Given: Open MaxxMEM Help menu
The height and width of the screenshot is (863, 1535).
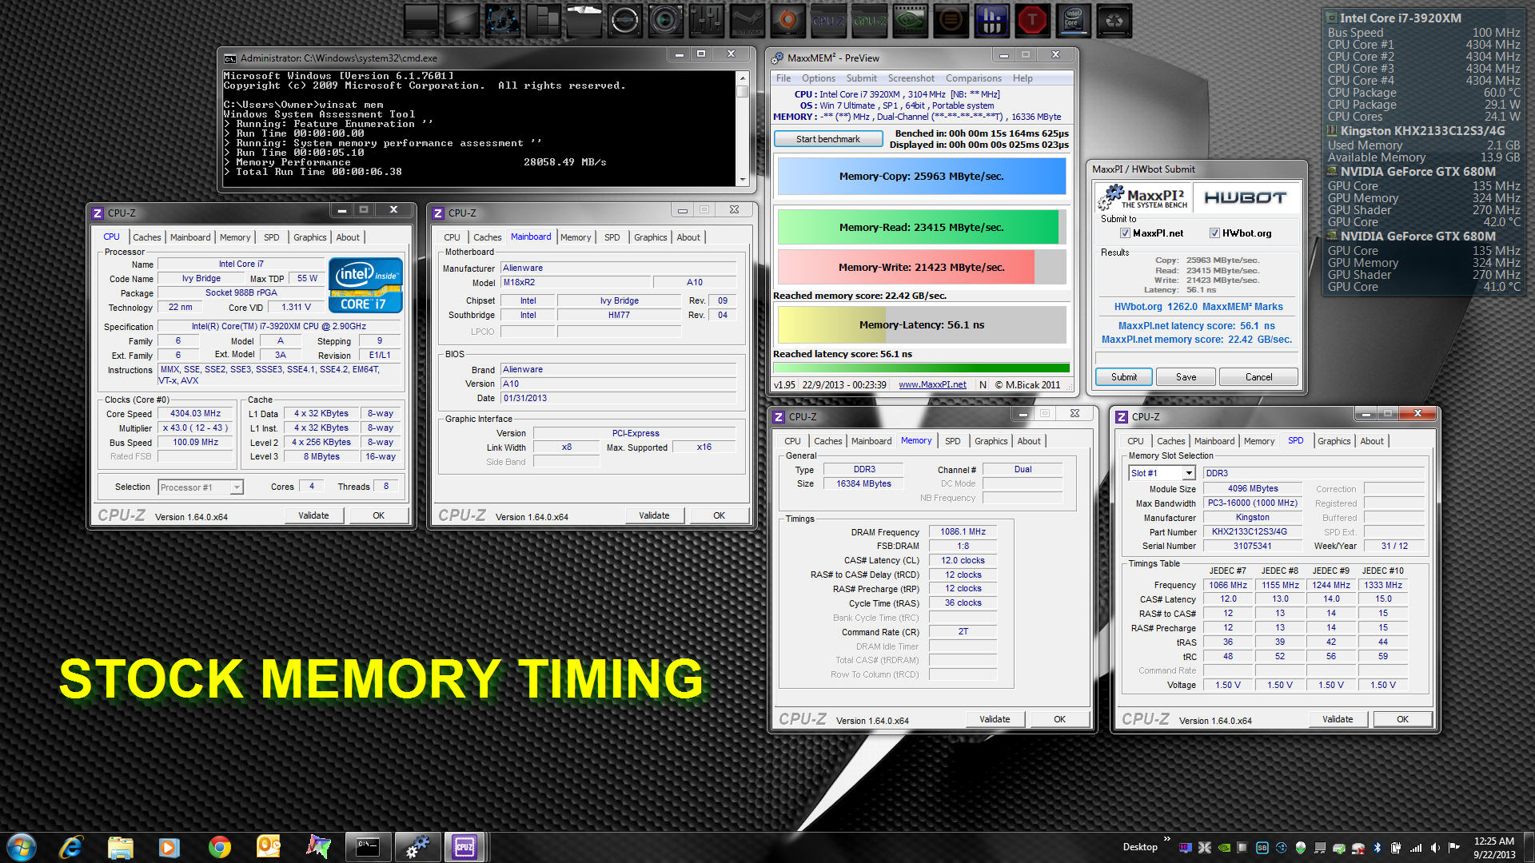Looking at the screenshot, I should (x=1023, y=78).
